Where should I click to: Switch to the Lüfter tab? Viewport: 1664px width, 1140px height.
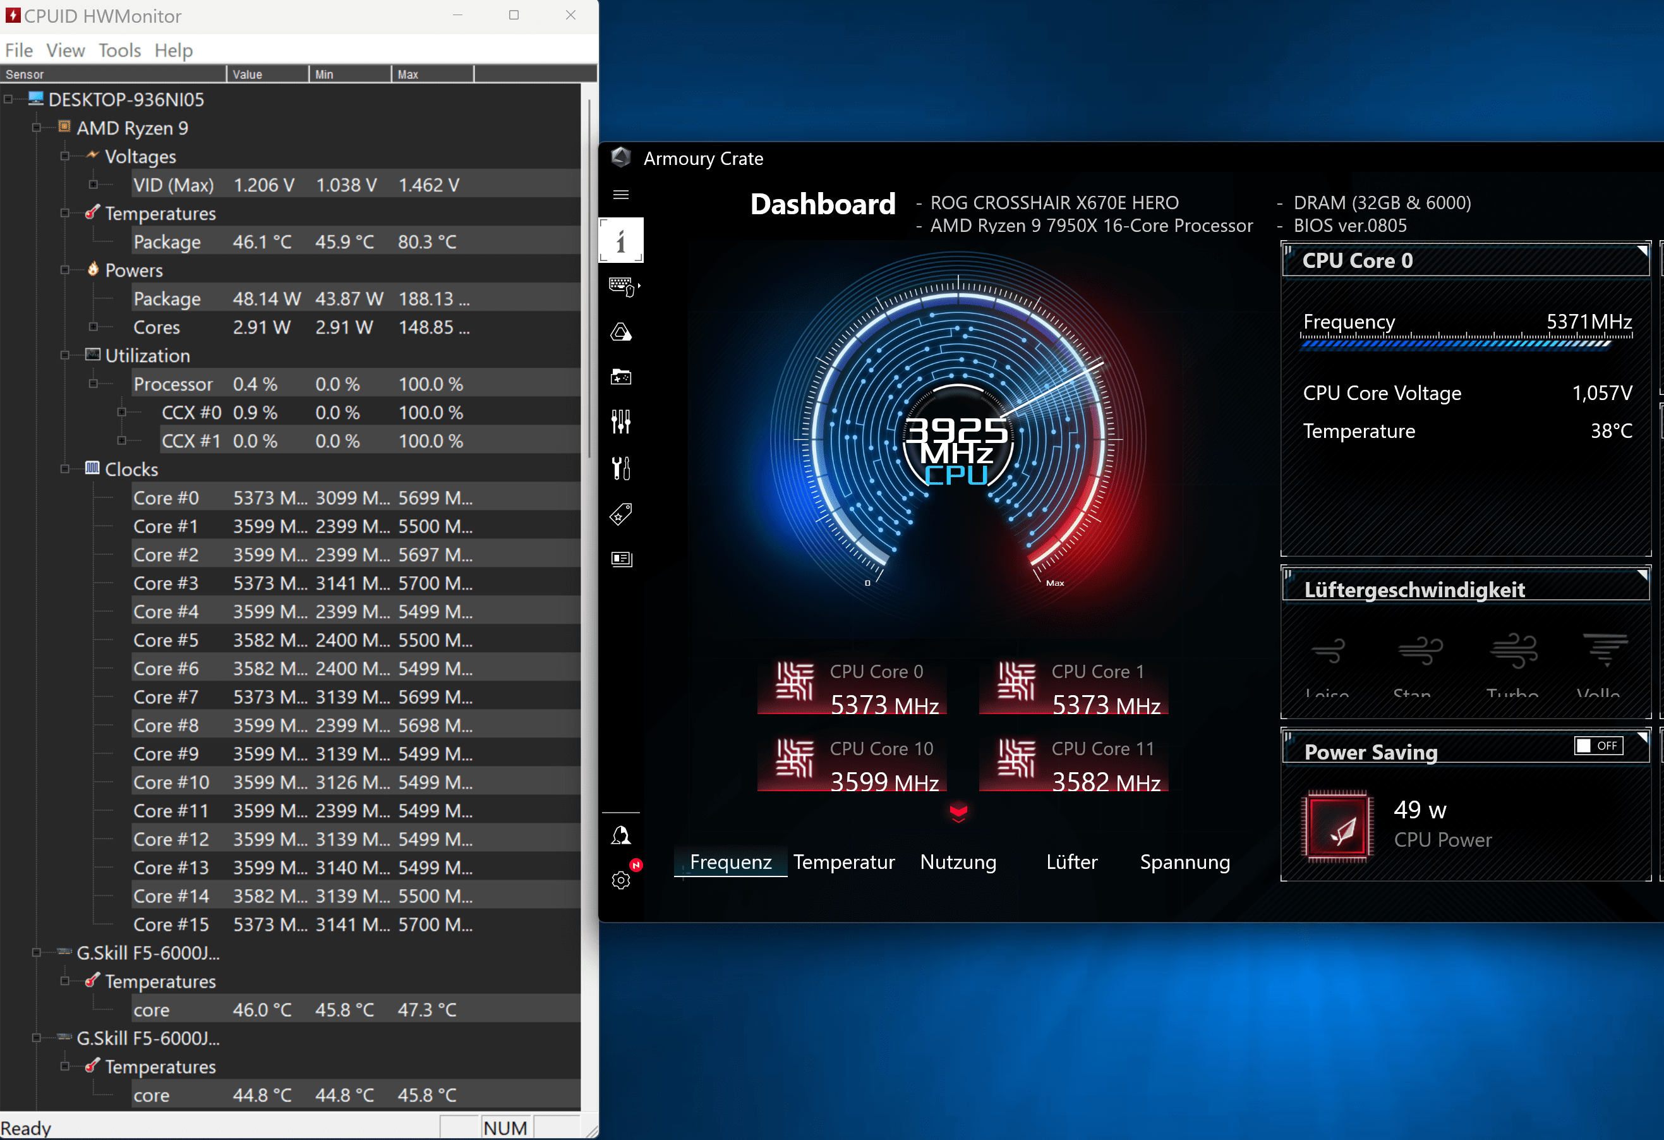[1071, 861]
